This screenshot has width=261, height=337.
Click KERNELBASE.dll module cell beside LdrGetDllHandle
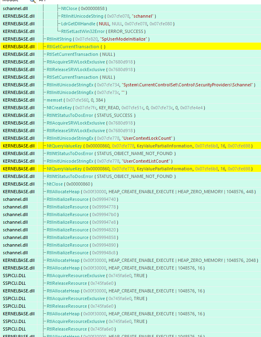19,24
